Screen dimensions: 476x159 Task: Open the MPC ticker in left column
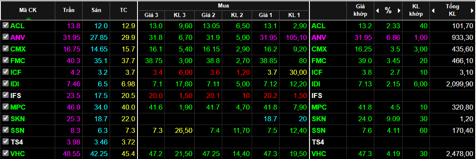(17, 107)
